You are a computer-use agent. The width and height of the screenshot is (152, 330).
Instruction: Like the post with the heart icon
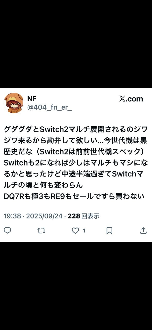click(75, 231)
